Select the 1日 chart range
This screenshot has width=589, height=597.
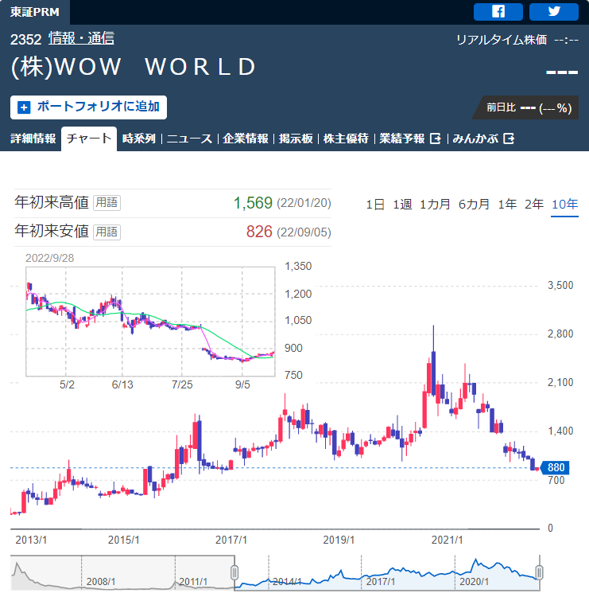pos(375,205)
